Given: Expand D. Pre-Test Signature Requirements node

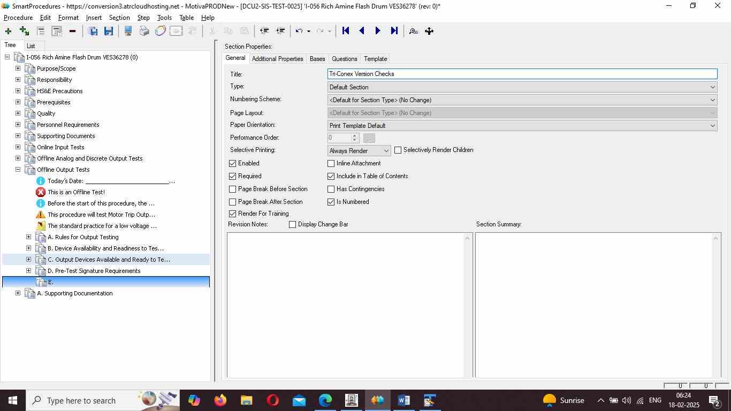Looking at the screenshot, I should pyautogui.click(x=28, y=271).
